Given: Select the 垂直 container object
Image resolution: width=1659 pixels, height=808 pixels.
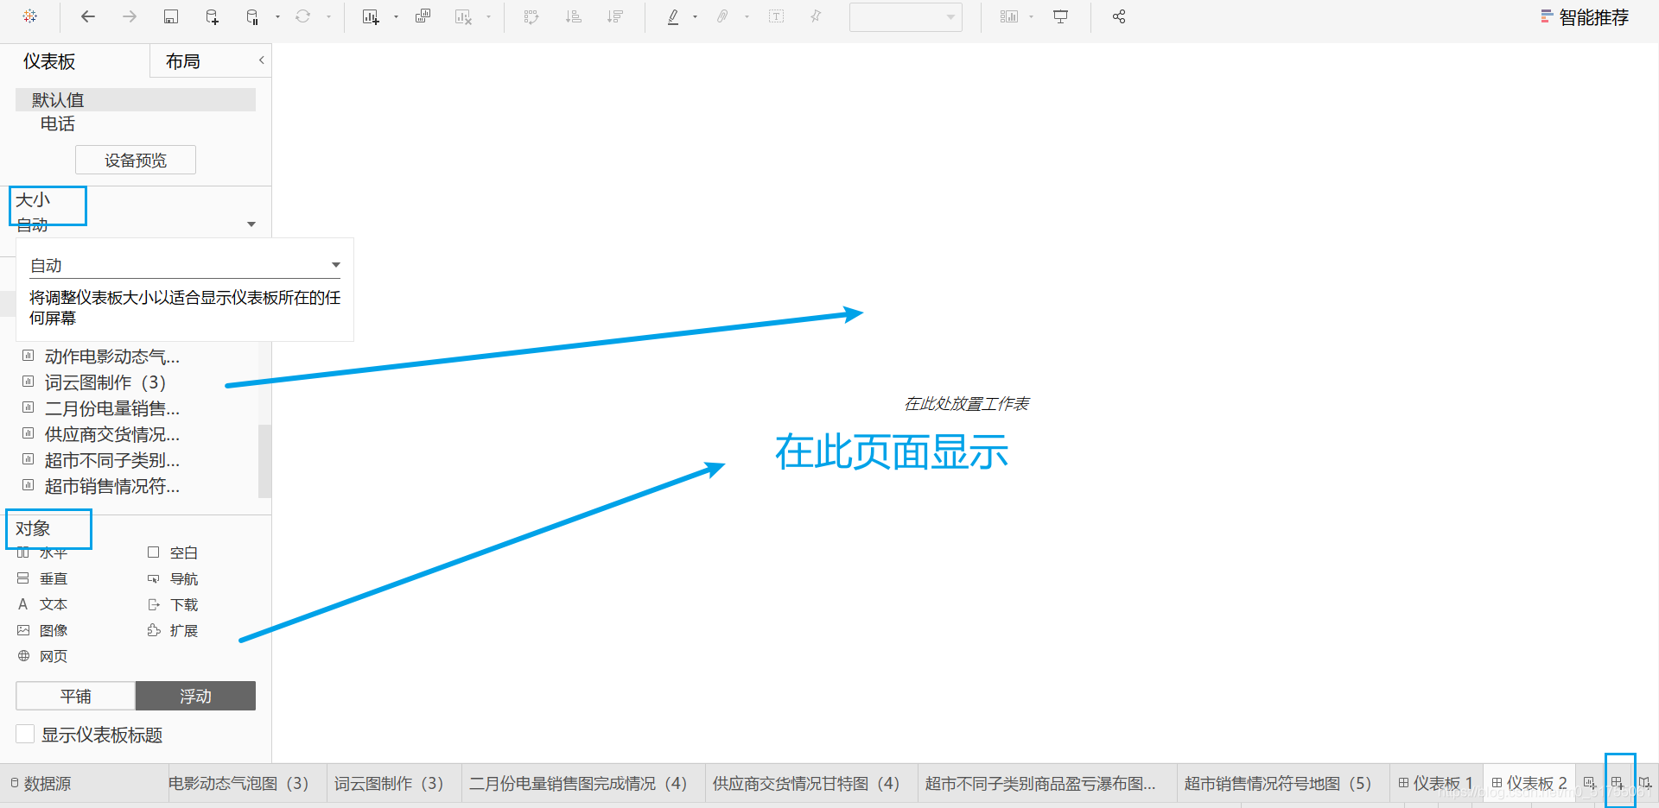Looking at the screenshot, I should tap(43, 578).
